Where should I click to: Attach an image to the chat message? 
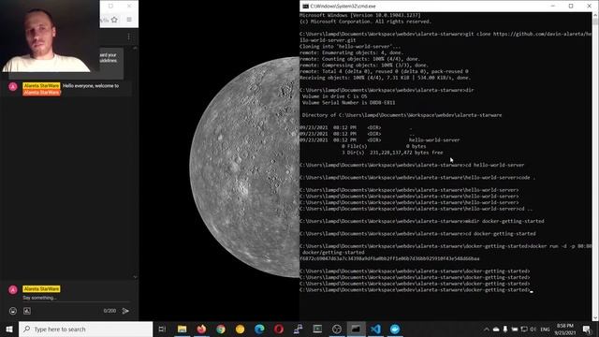click(x=27, y=311)
